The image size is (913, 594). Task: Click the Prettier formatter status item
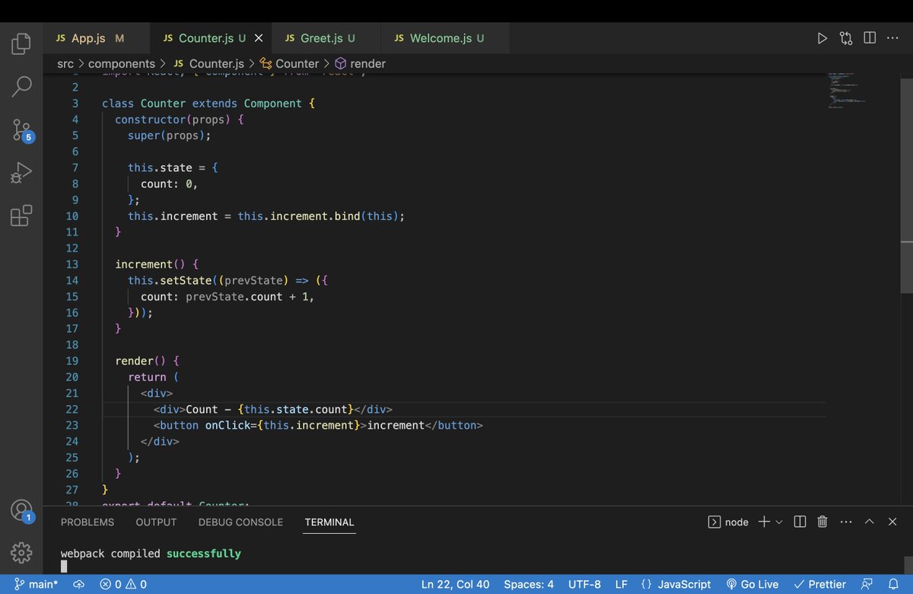coord(820,584)
